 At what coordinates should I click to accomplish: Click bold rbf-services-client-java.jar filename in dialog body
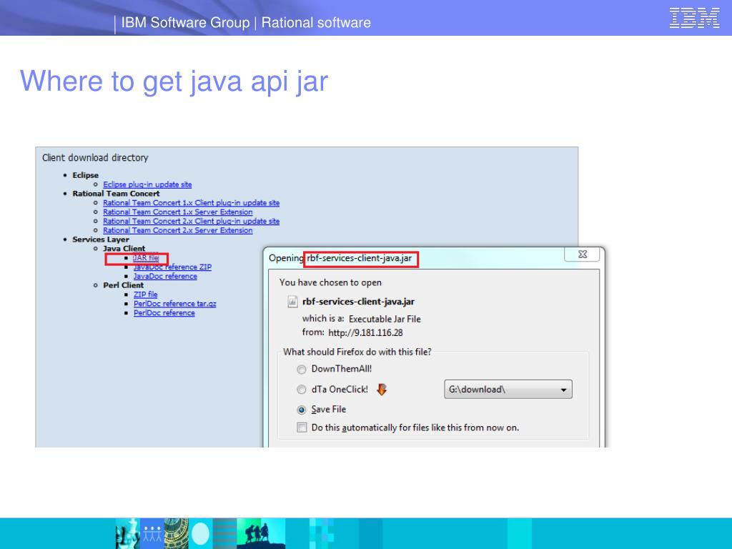point(359,302)
